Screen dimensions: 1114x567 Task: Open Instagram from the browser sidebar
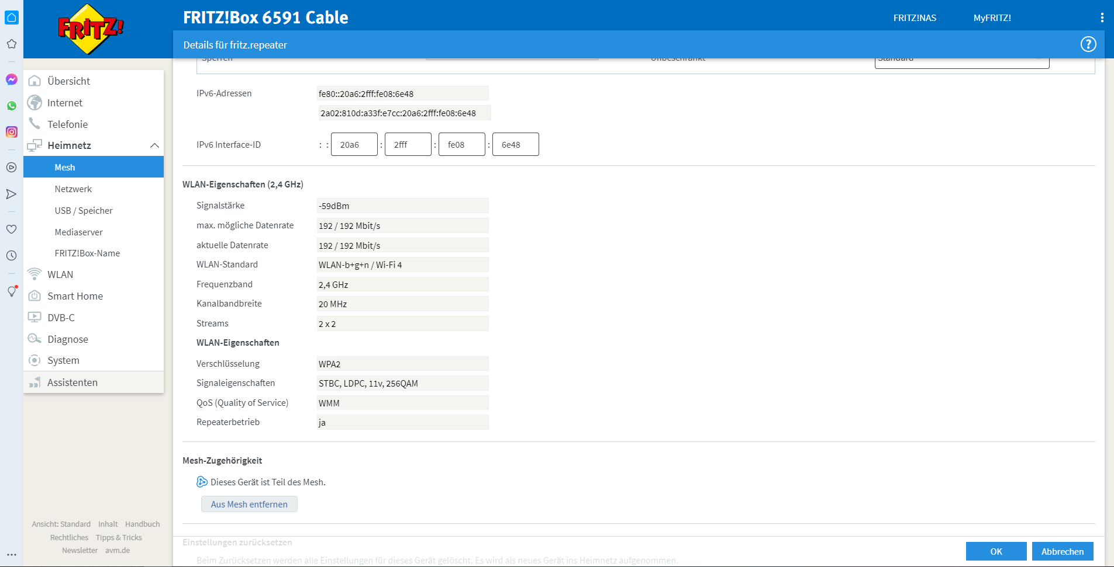pos(12,132)
